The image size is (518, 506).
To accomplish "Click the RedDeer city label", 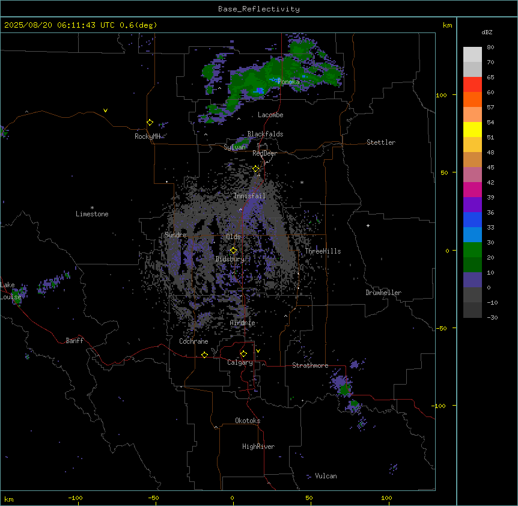I will 264,153.
